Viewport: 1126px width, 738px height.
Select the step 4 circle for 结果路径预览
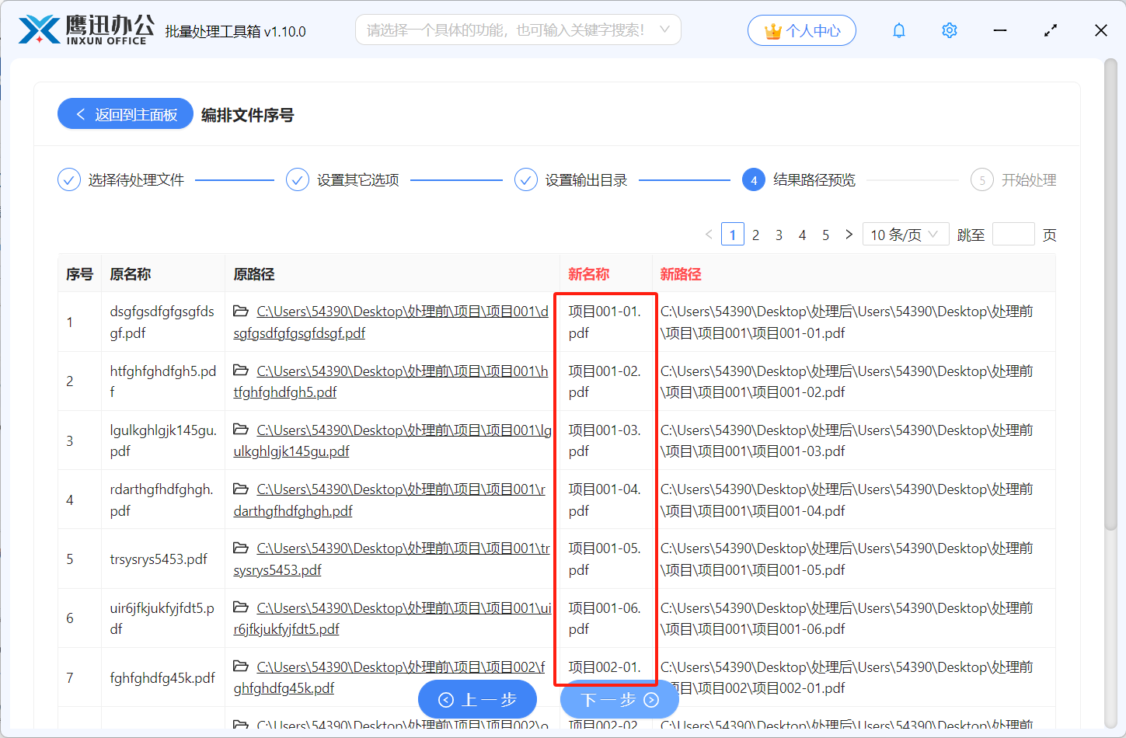pyautogui.click(x=753, y=179)
